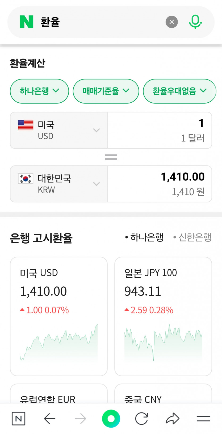Reload the page with refresh icon
The width and height of the screenshot is (222, 434).
(x=141, y=419)
